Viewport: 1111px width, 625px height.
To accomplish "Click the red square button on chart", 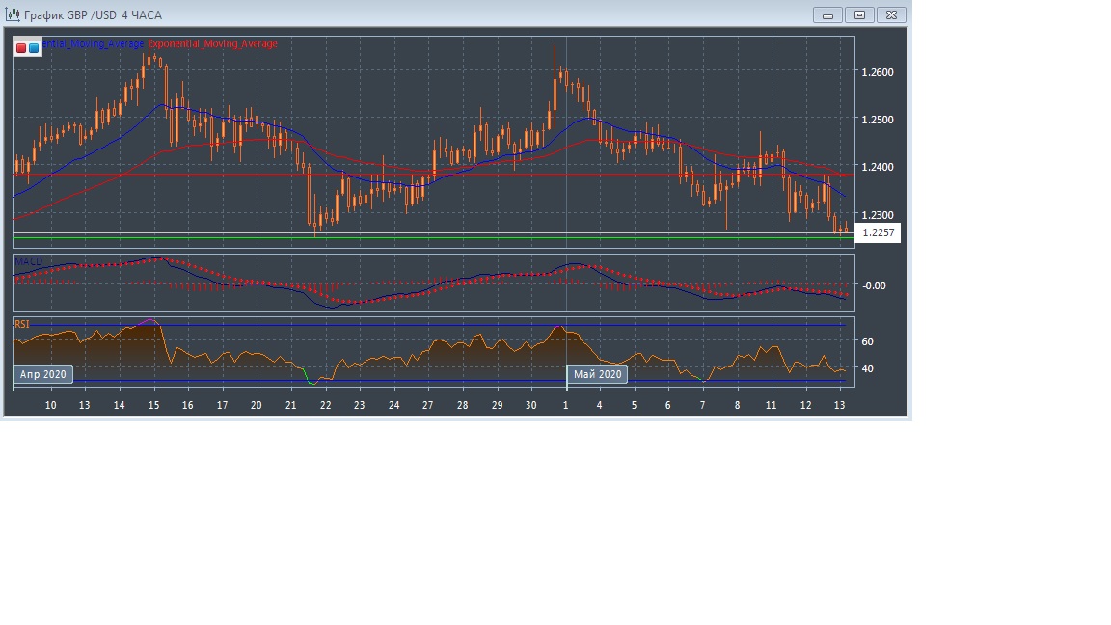I will tap(21, 47).
